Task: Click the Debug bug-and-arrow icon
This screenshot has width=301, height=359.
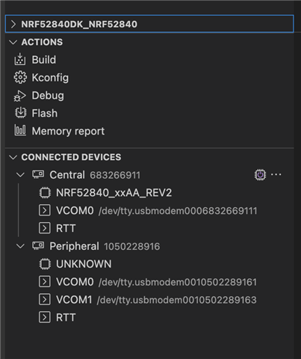Action: coord(20,96)
